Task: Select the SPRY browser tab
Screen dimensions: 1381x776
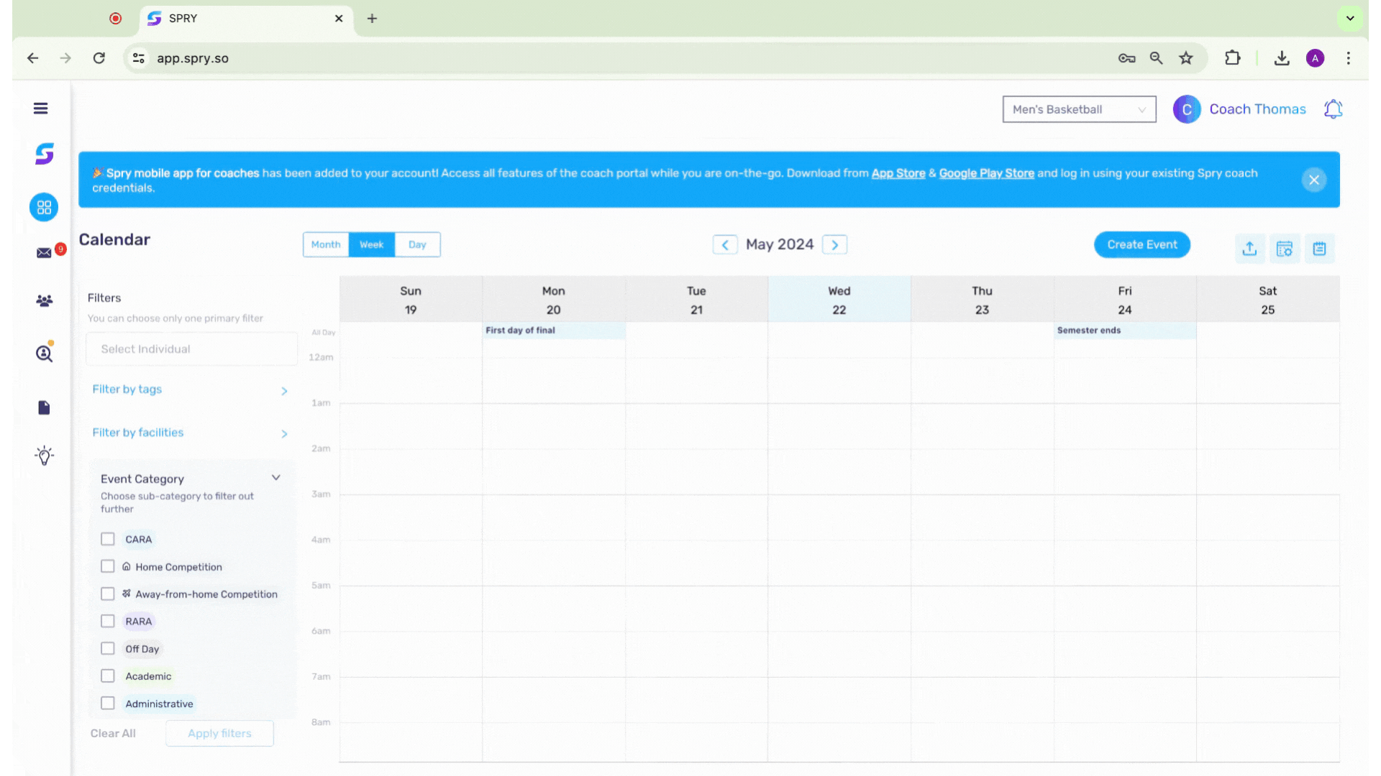Action: (245, 19)
